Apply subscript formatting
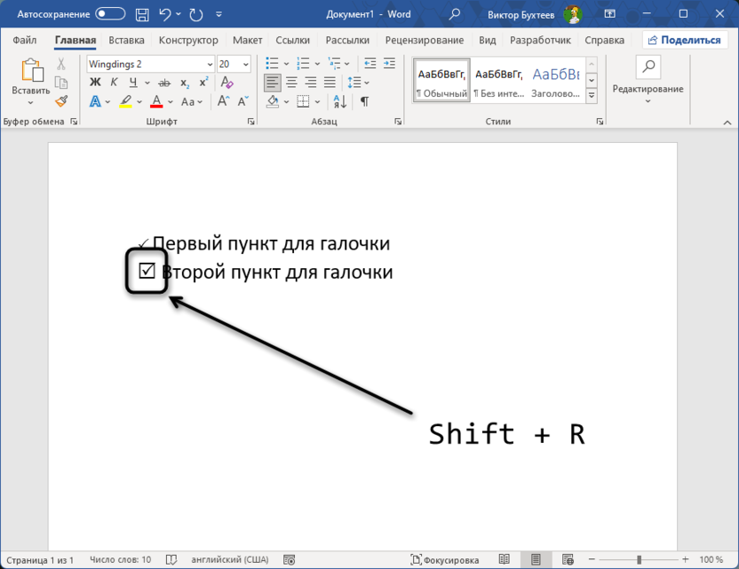The width and height of the screenshot is (739, 569). coord(185,83)
